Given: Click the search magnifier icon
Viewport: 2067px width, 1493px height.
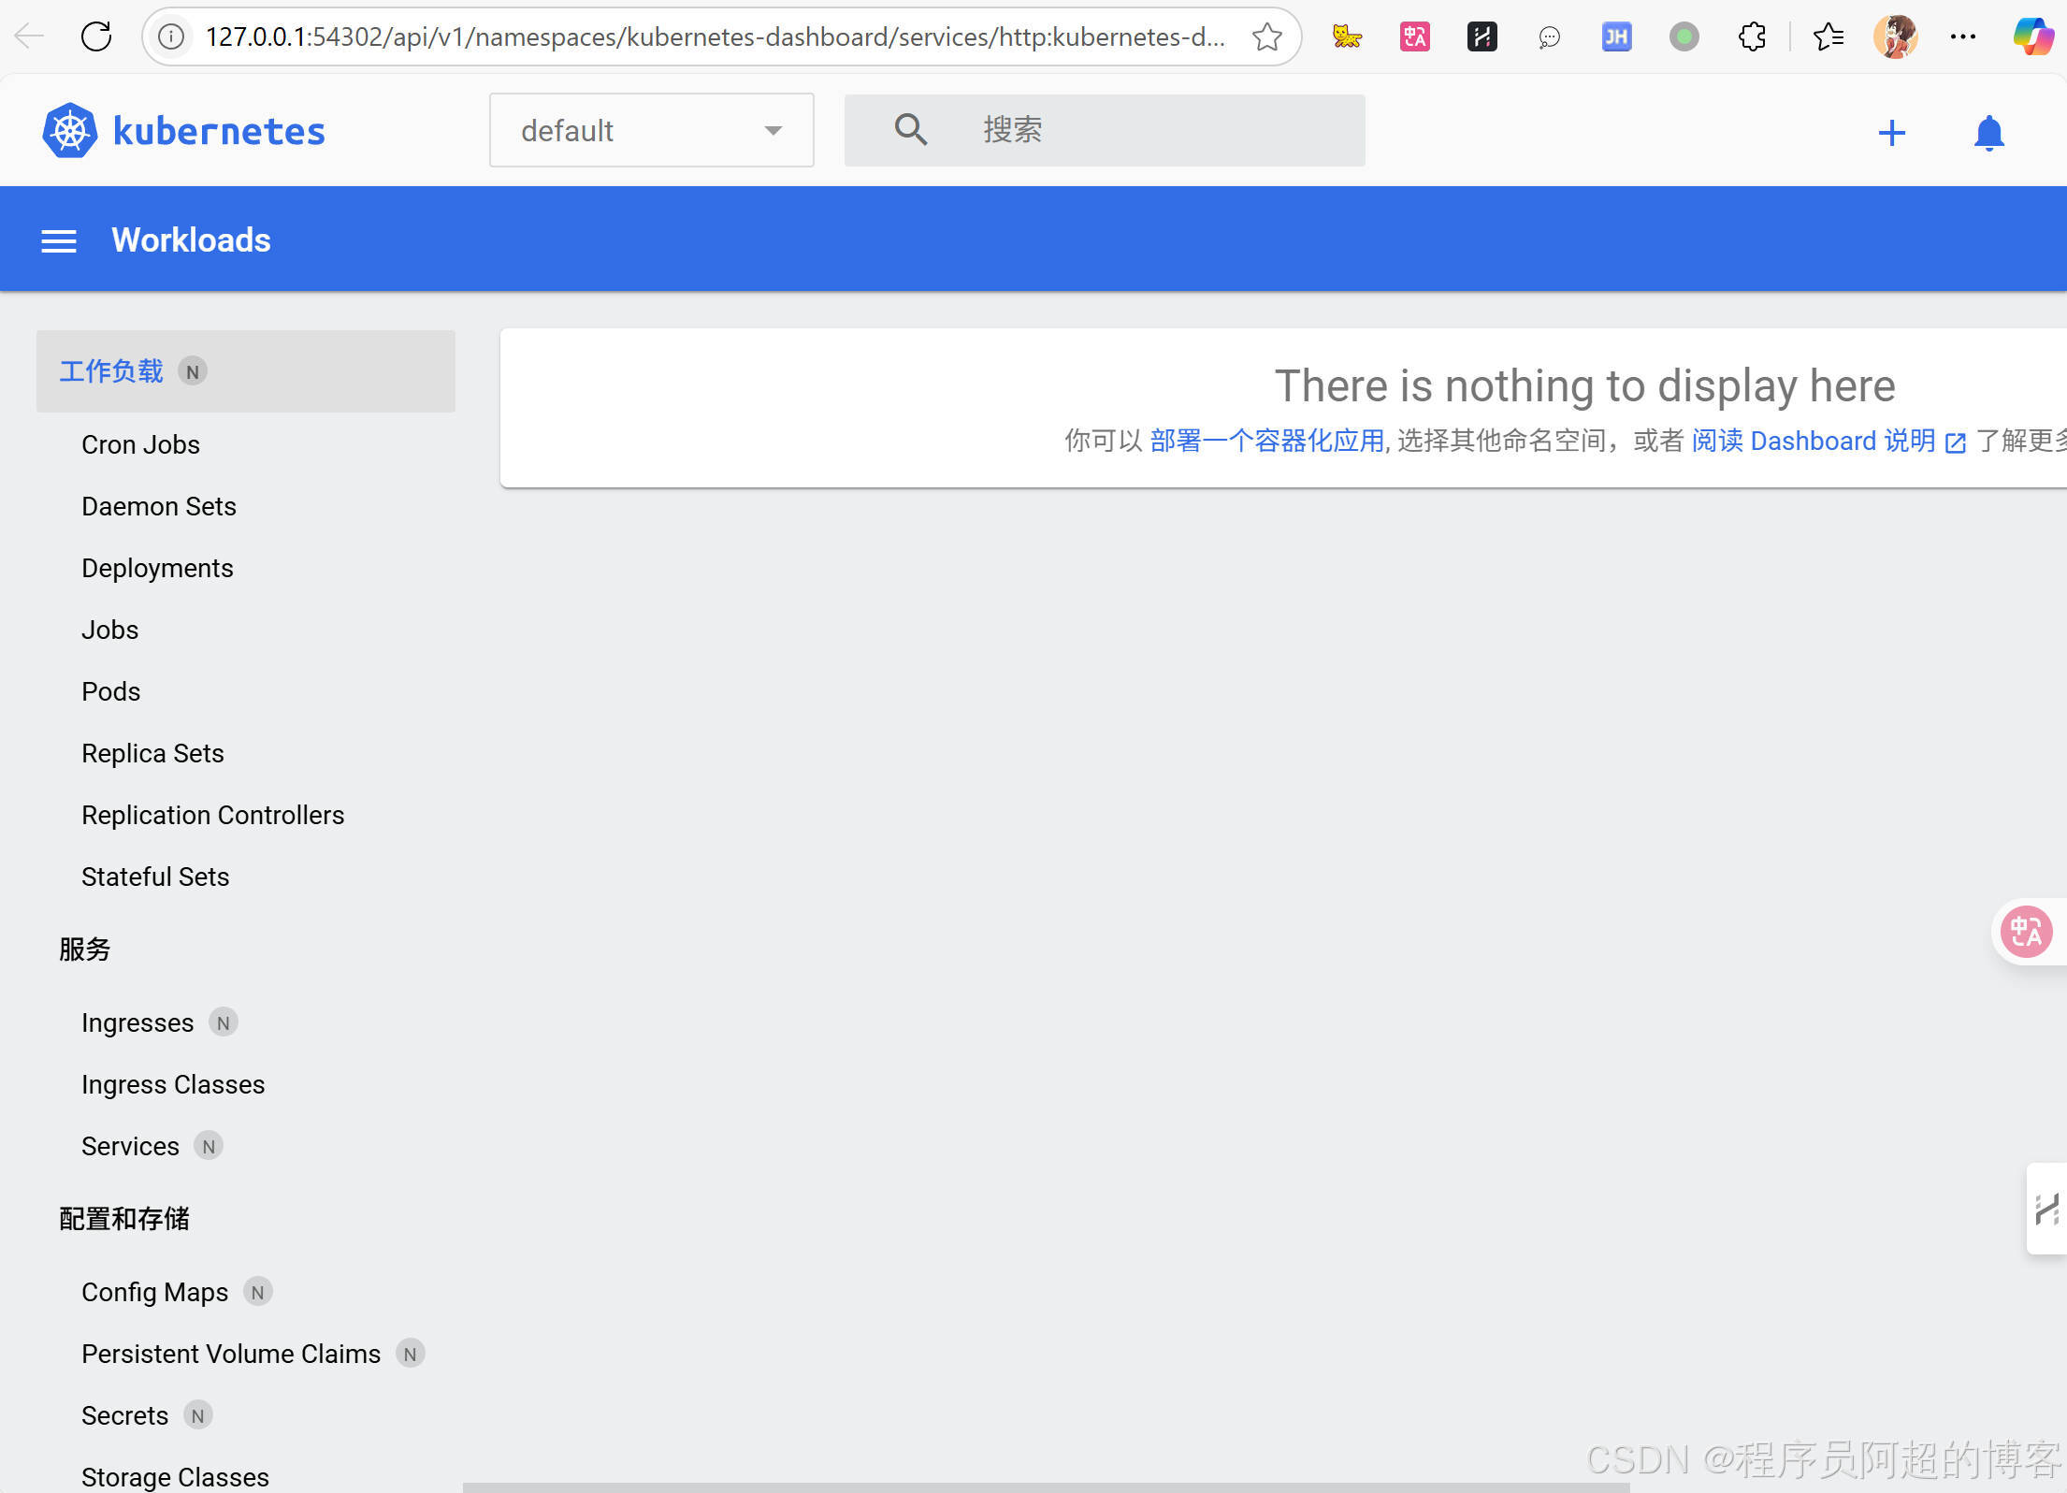Looking at the screenshot, I should point(910,130).
